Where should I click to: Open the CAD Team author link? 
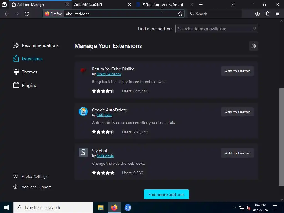104,115
